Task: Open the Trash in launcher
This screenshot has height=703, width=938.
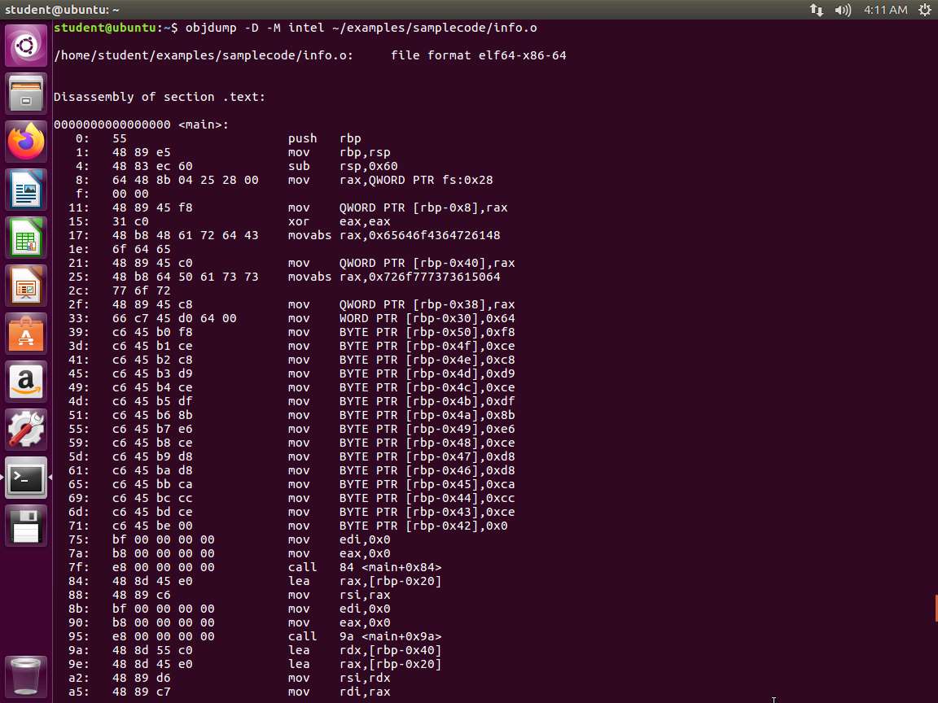Action: pos(26,675)
